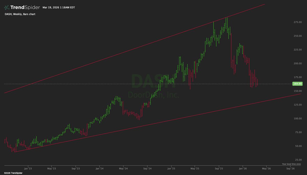Click the May '26 time axis label
This screenshot has height=175, width=307.
(267, 169)
